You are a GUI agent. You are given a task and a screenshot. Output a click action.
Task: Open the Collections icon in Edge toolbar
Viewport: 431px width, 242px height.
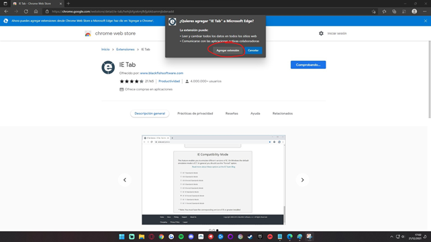pyautogui.click(x=394, y=11)
